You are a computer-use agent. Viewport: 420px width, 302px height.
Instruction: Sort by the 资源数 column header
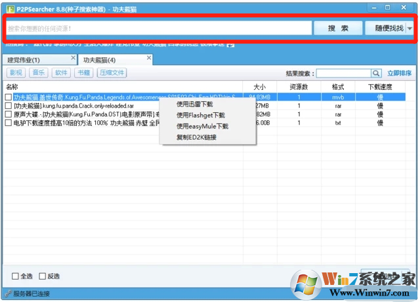click(299, 87)
